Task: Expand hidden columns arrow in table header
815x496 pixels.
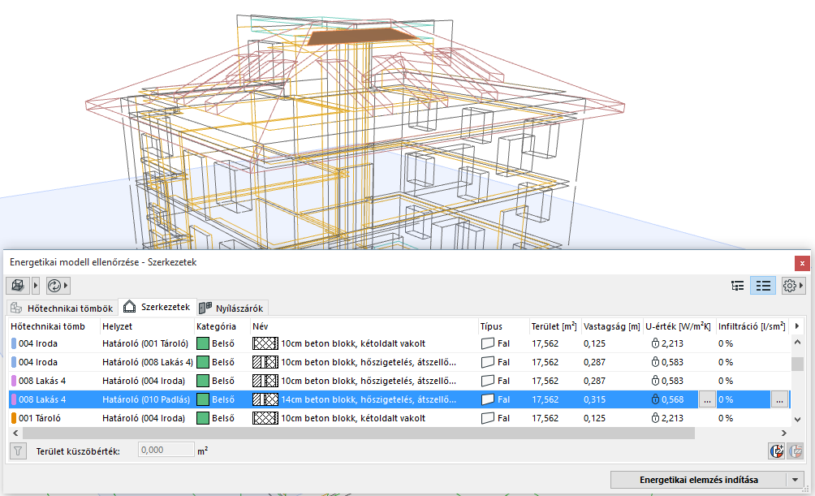Action: tap(797, 326)
